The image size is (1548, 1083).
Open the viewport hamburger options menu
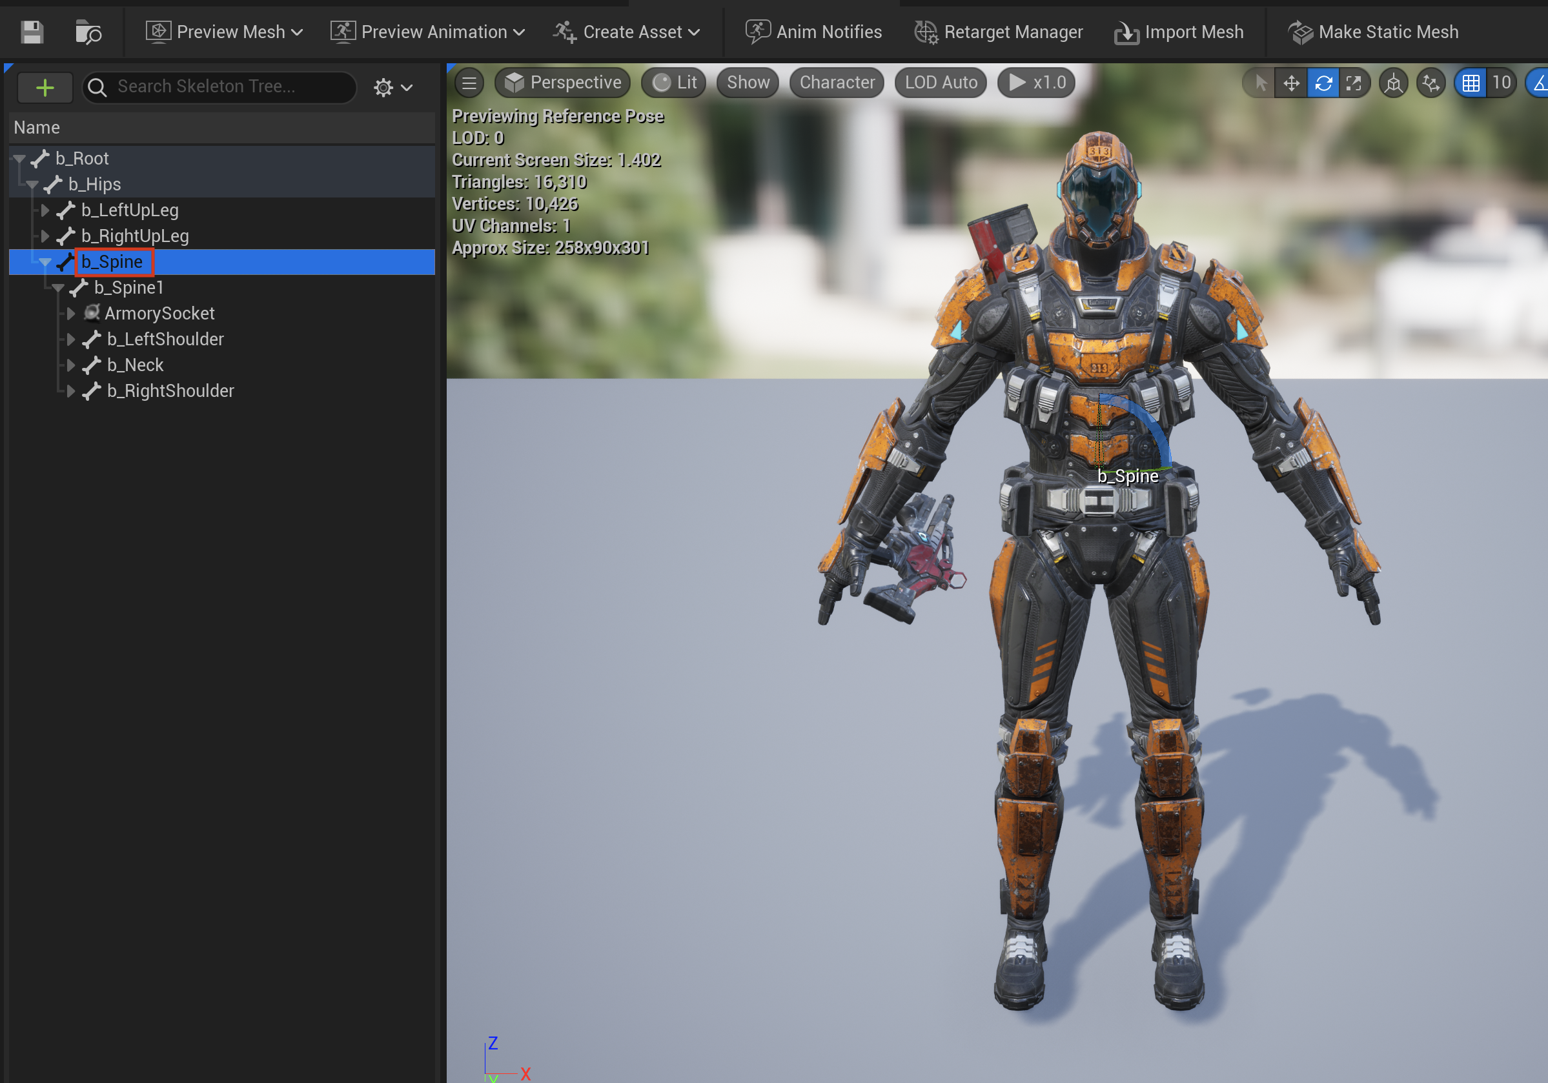click(x=469, y=83)
